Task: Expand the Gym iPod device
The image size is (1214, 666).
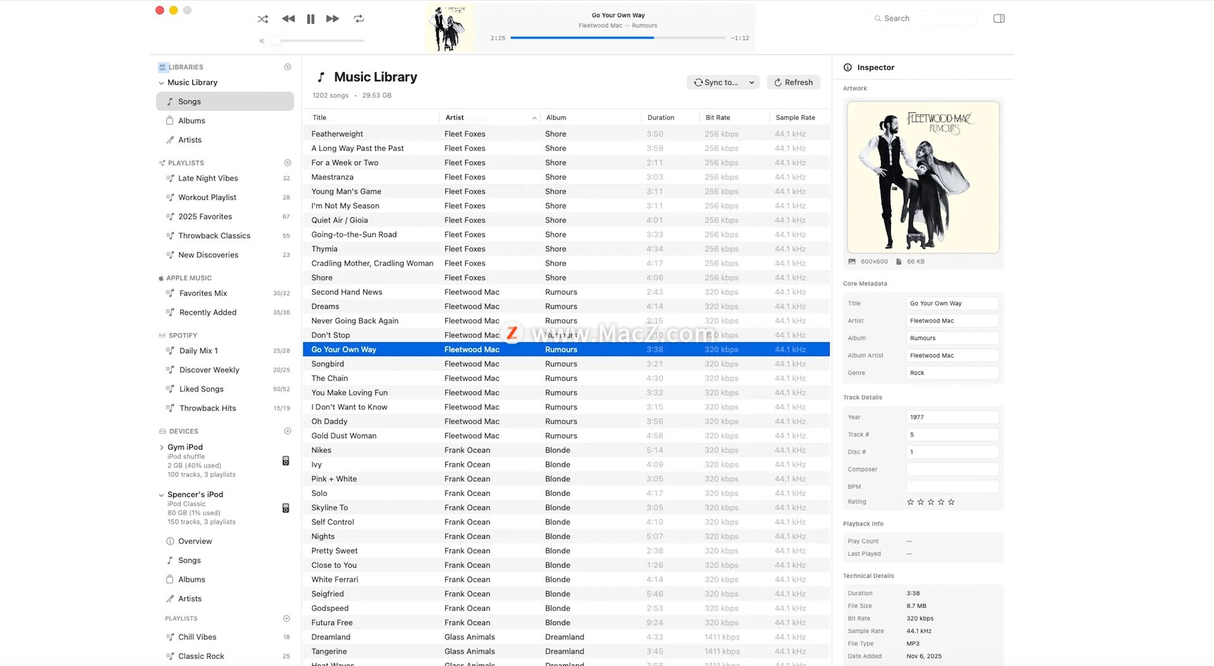Action: [161, 447]
